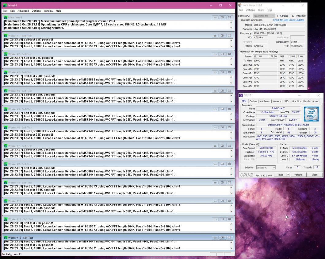Click the Close button in CPU-Z footer
Screen dimensions: 325x259
pyautogui.click(x=315, y=175)
